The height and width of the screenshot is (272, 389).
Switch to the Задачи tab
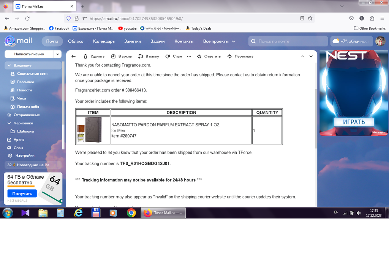click(158, 41)
